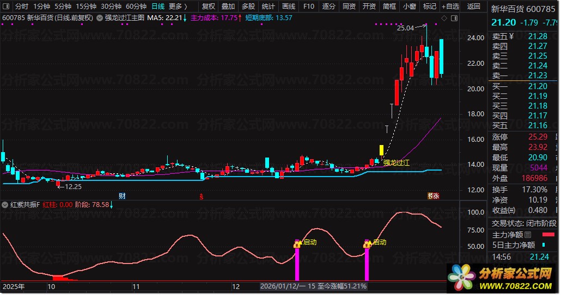
Task: Click the 涨停 25.29 value
Action: 538,137
